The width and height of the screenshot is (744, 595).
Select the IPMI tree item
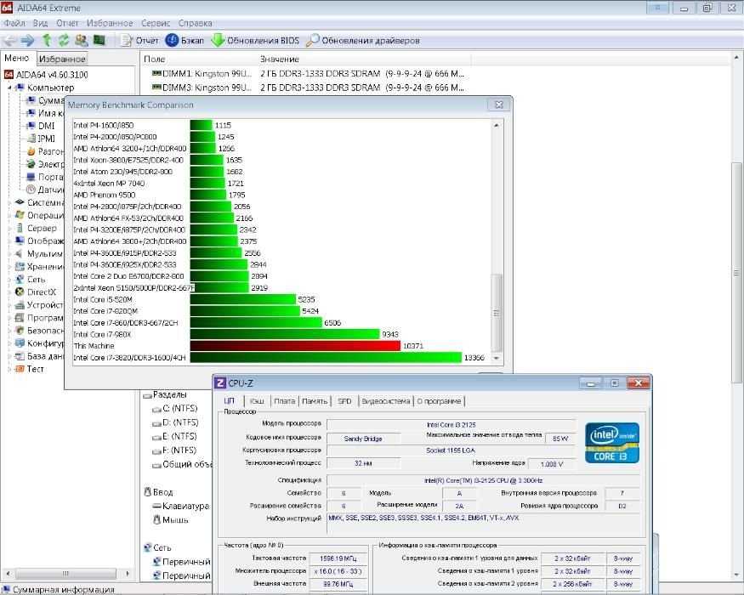click(42, 139)
